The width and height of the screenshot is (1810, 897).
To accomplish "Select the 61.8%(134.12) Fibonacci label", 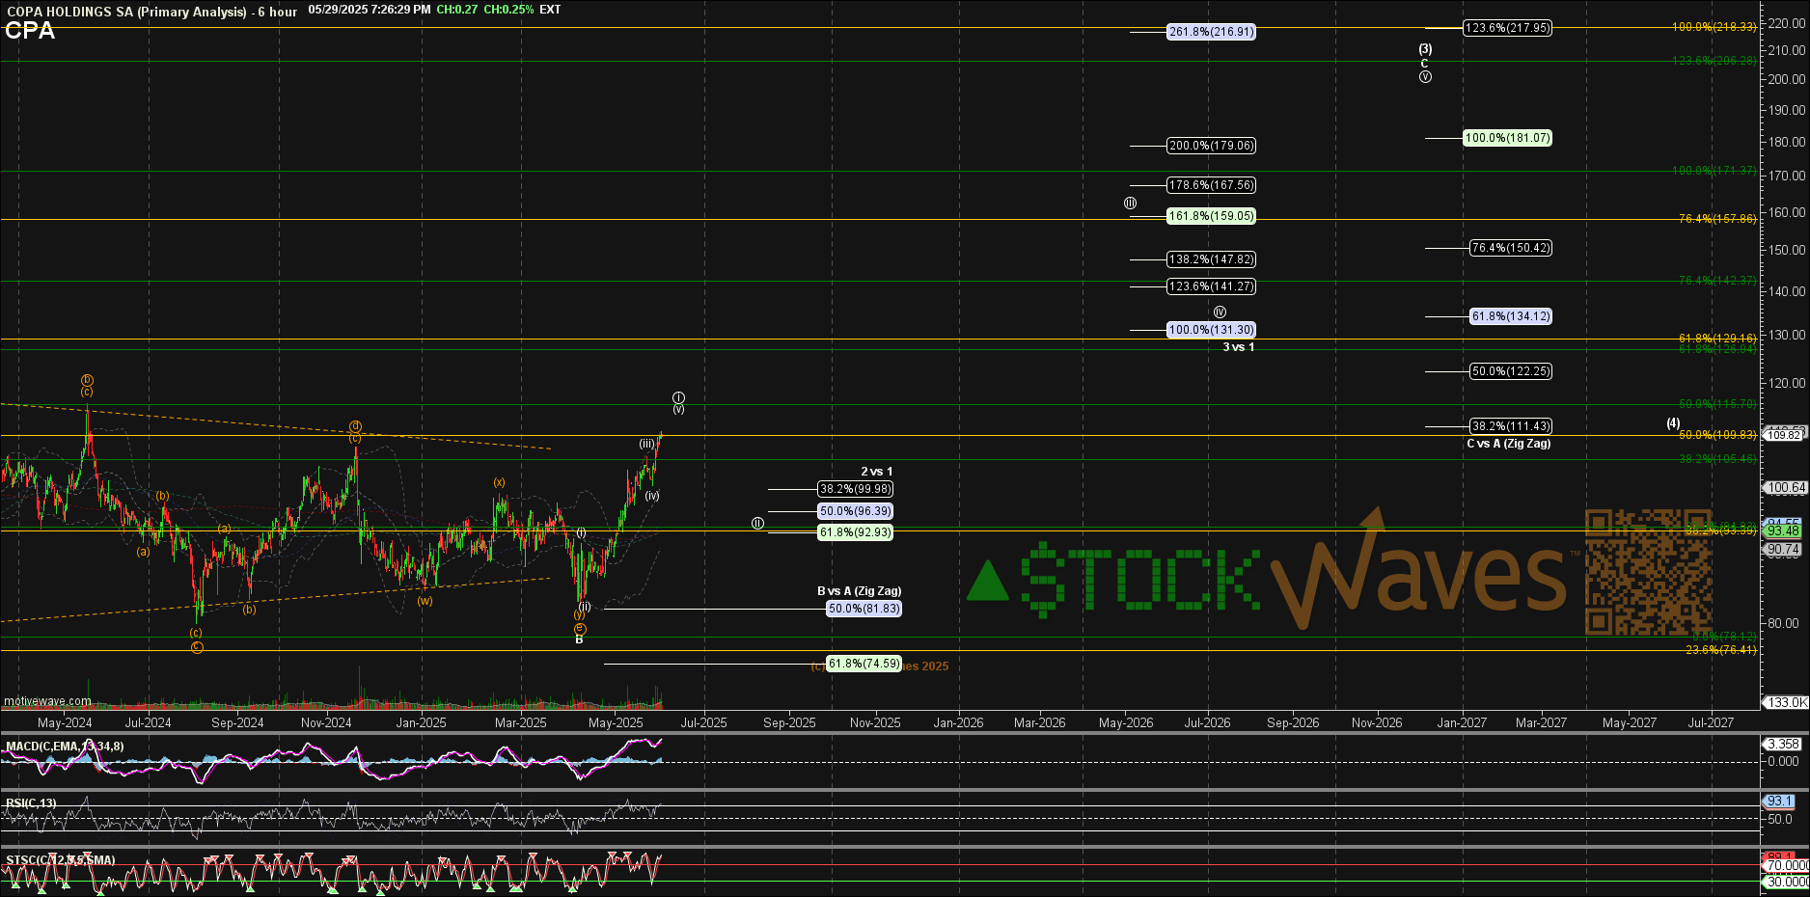I will click(1511, 316).
